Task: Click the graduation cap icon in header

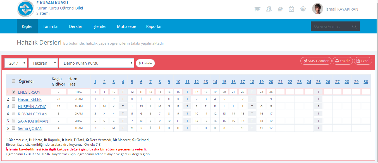Action: (x=257, y=9)
